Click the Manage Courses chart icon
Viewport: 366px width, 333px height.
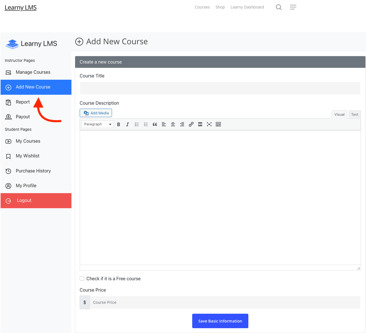point(9,72)
